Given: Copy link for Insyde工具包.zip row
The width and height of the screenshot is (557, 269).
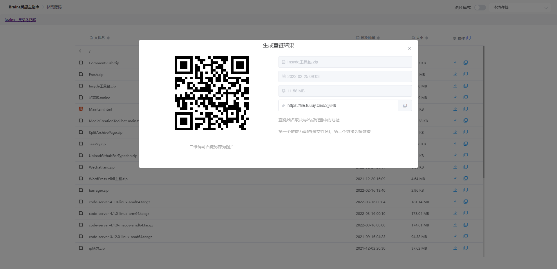Looking at the screenshot, I should [x=466, y=86].
